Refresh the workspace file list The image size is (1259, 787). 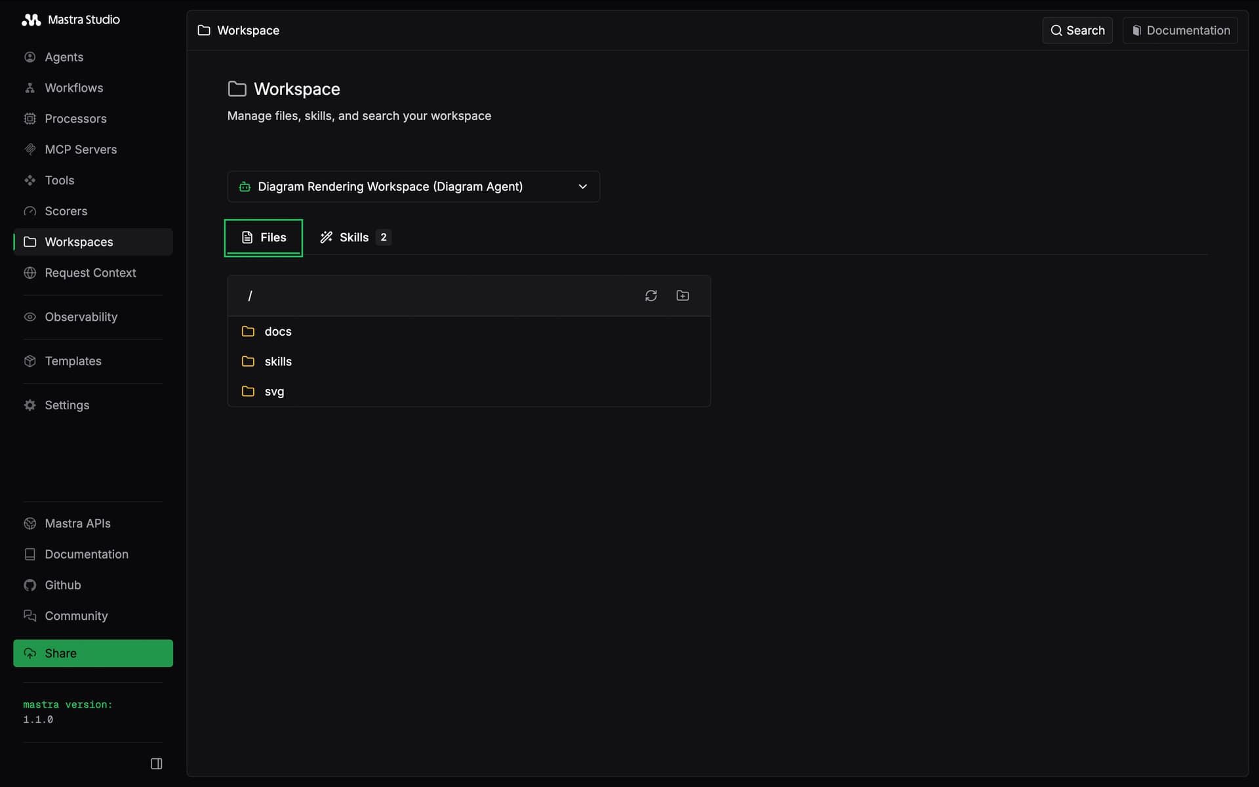(650, 296)
